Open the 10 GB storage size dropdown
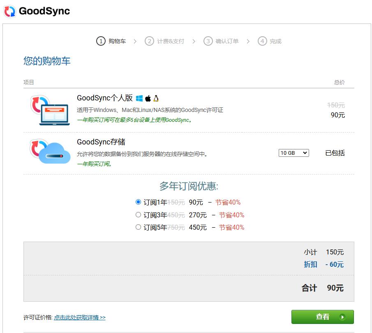 pos(293,153)
